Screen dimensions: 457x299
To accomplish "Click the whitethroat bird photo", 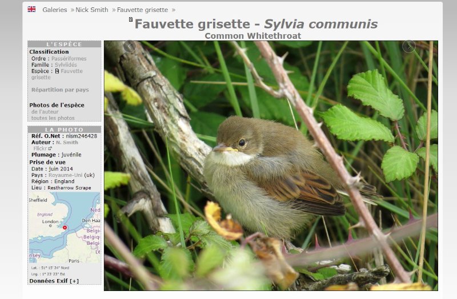I will coord(271,165).
